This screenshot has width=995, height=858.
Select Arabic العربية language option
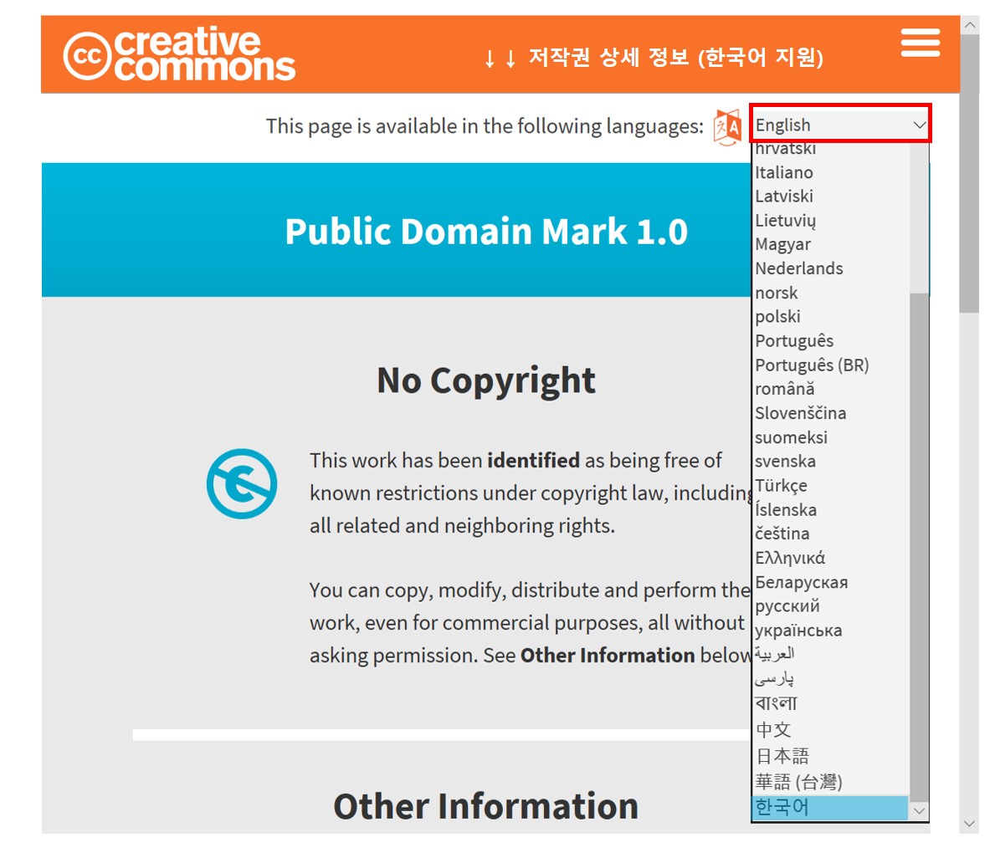(x=830, y=655)
